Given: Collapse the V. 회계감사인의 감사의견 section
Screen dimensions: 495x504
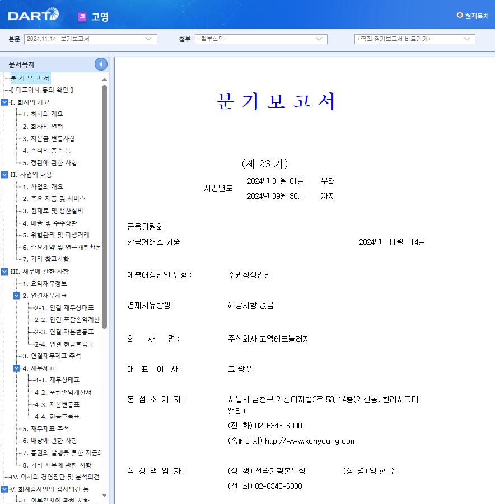Looking at the screenshot, I should [4, 489].
